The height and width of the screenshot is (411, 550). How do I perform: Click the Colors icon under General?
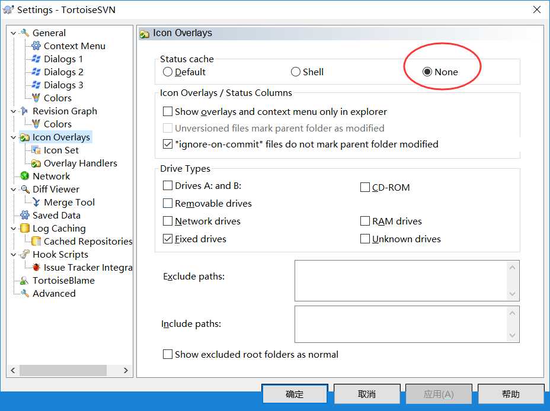pos(36,98)
